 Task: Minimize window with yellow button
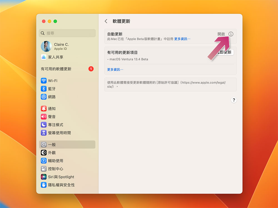pos(49,21)
